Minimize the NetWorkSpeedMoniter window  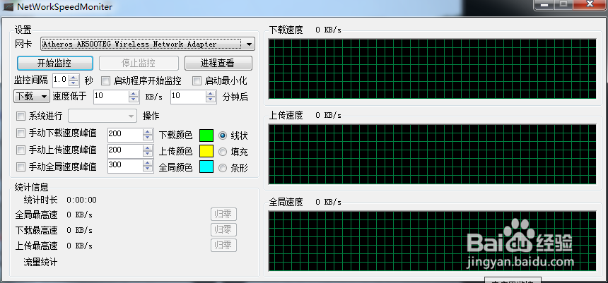pyautogui.click(x=546, y=4)
